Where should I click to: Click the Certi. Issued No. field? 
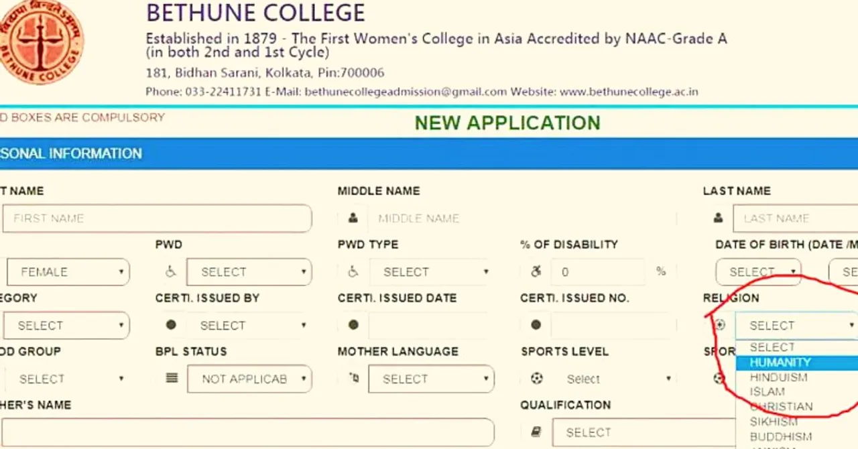coord(613,325)
